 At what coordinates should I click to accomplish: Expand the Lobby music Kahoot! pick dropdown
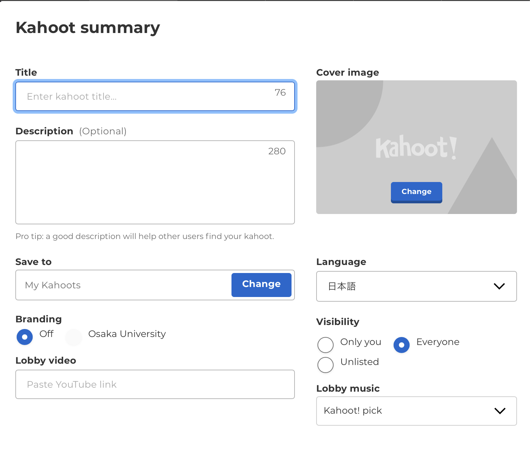click(x=416, y=411)
